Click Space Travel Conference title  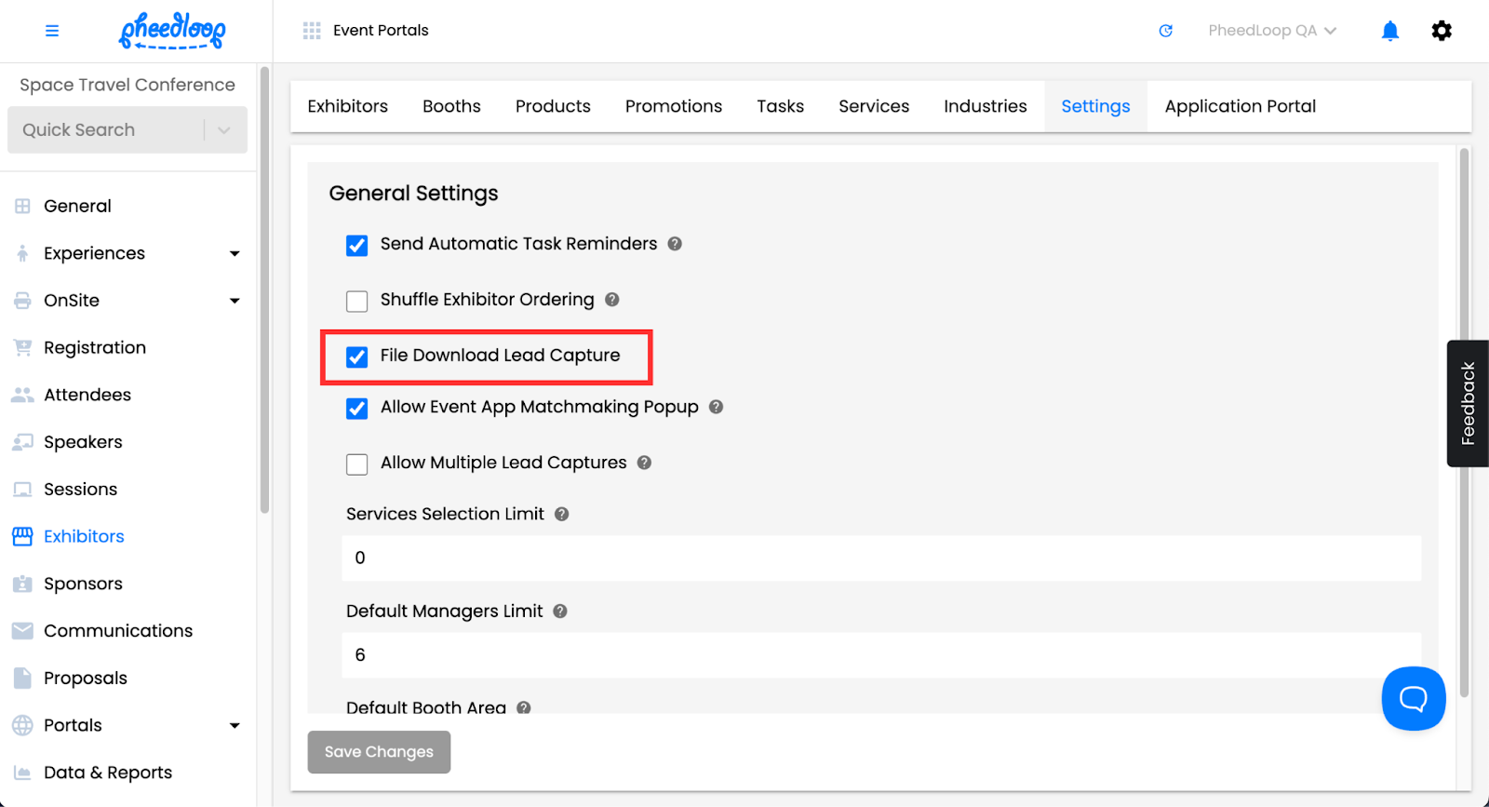[x=127, y=85]
